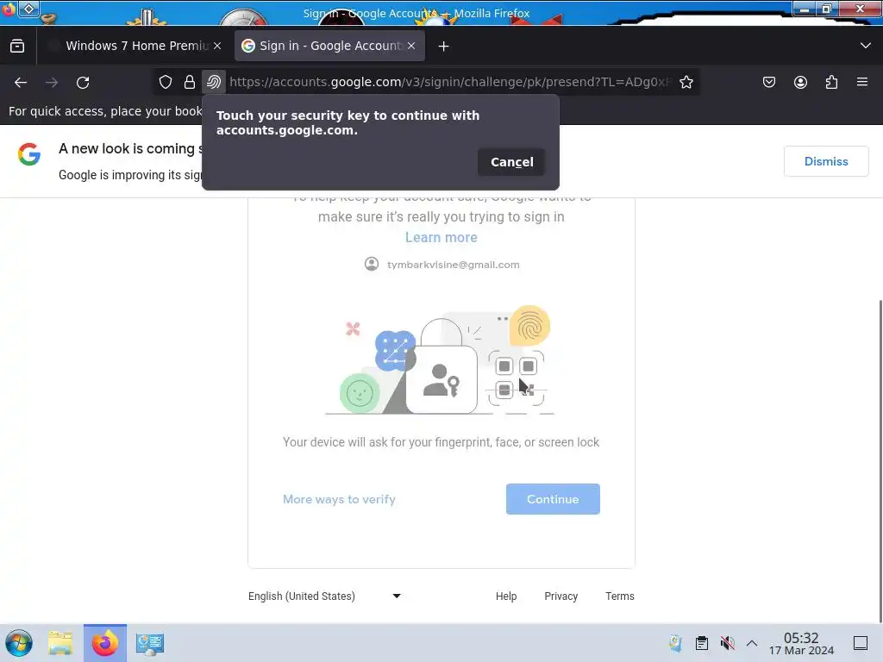
Task: Unmute via volume tray icon
Action: [727, 643]
